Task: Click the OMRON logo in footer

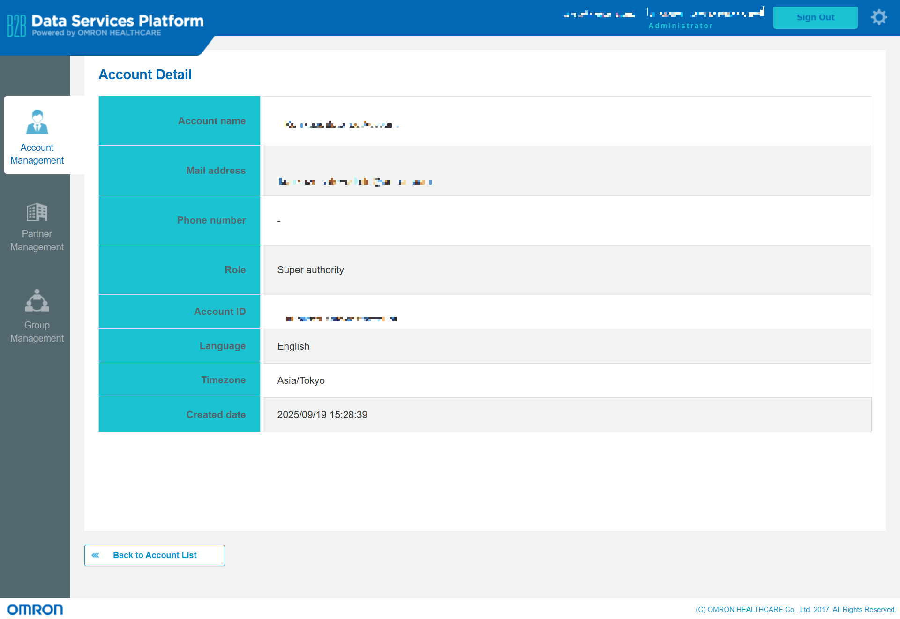Action: [x=35, y=609]
